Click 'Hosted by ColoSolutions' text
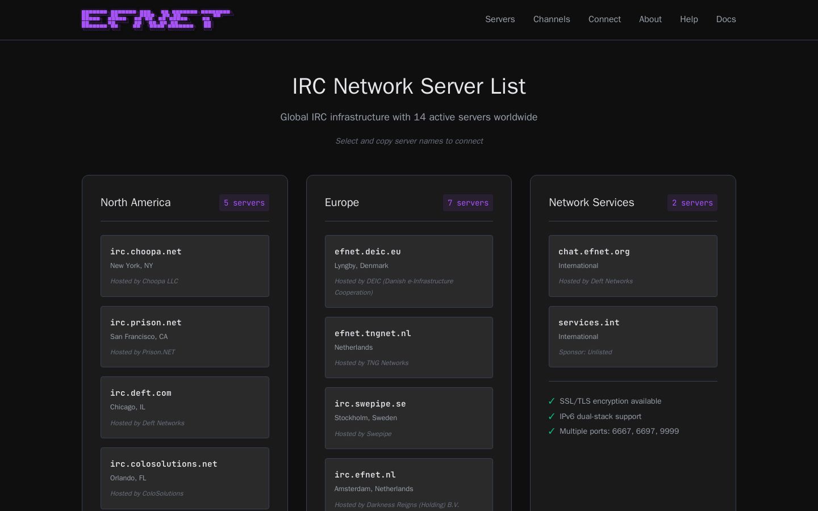The height and width of the screenshot is (511, 818). click(147, 493)
